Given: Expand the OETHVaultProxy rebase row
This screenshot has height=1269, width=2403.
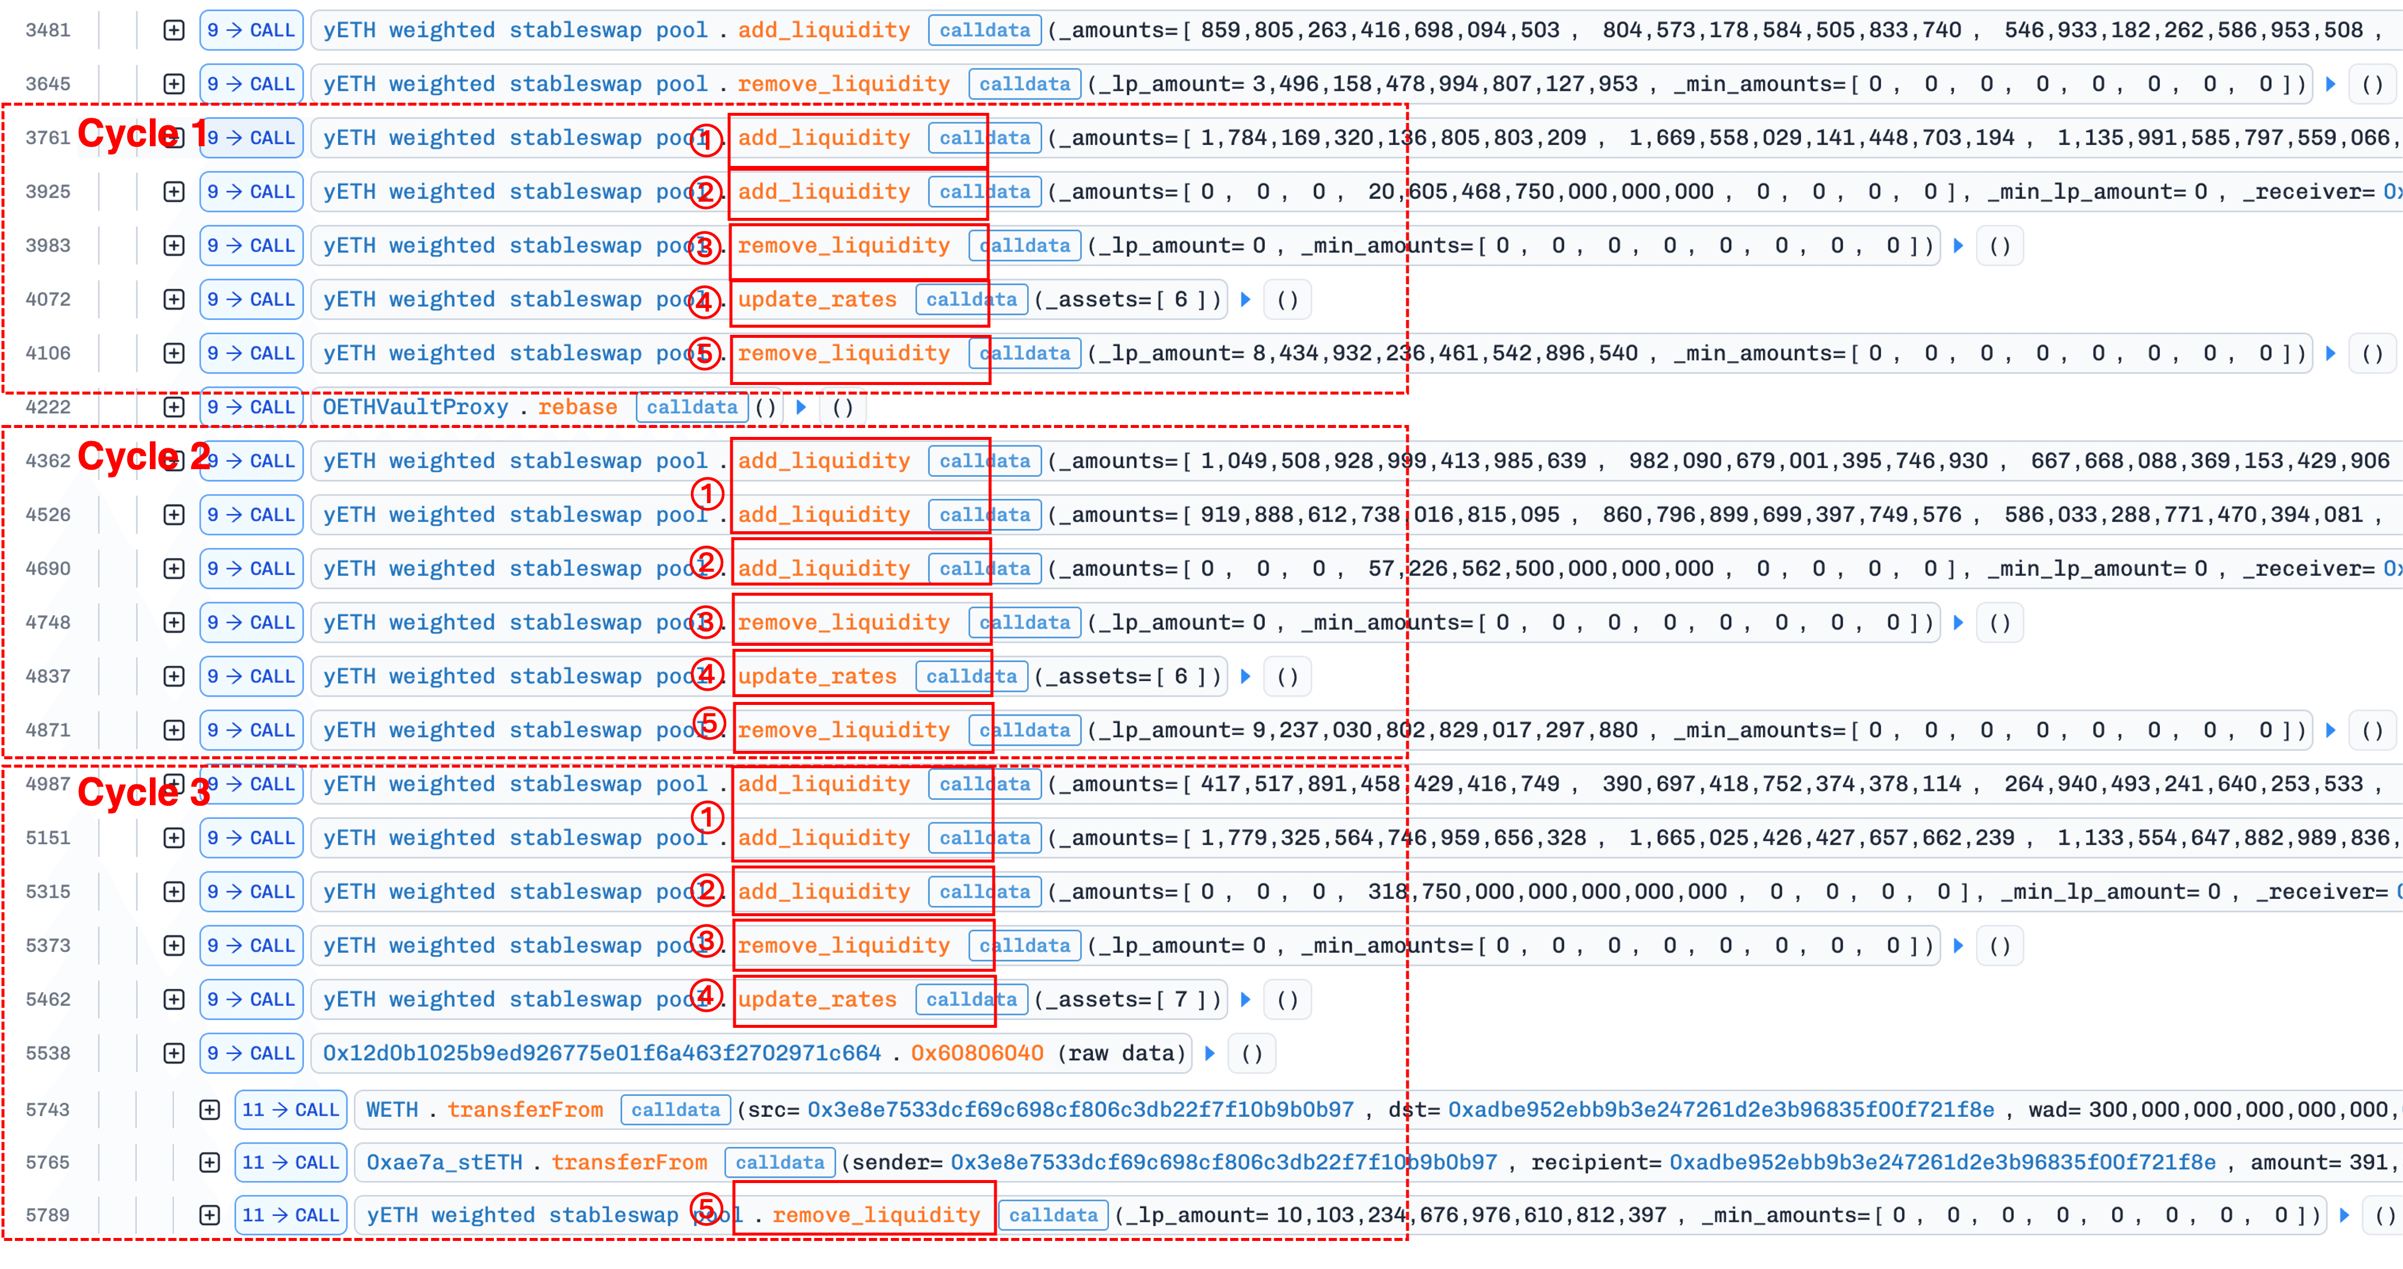Looking at the screenshot, I should (x=174, y=408).
